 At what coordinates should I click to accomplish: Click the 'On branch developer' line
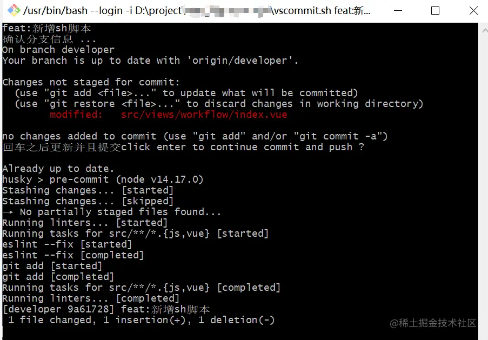[58, 50]
